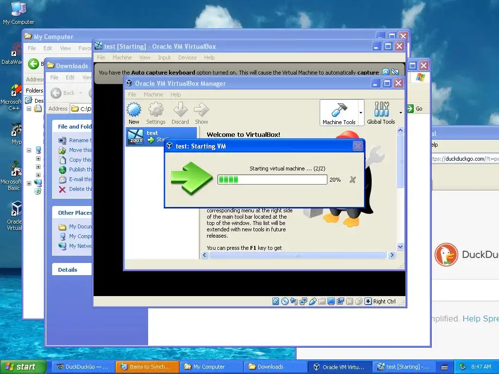Image resolution: width=499 pixels, height=374 pixels.
Task: Open Input menu in test VM window
Action: point(164,57)
